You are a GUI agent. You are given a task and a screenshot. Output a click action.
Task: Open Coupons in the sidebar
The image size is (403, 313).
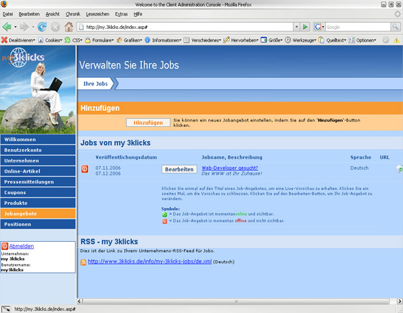click(x=38, y=193)
